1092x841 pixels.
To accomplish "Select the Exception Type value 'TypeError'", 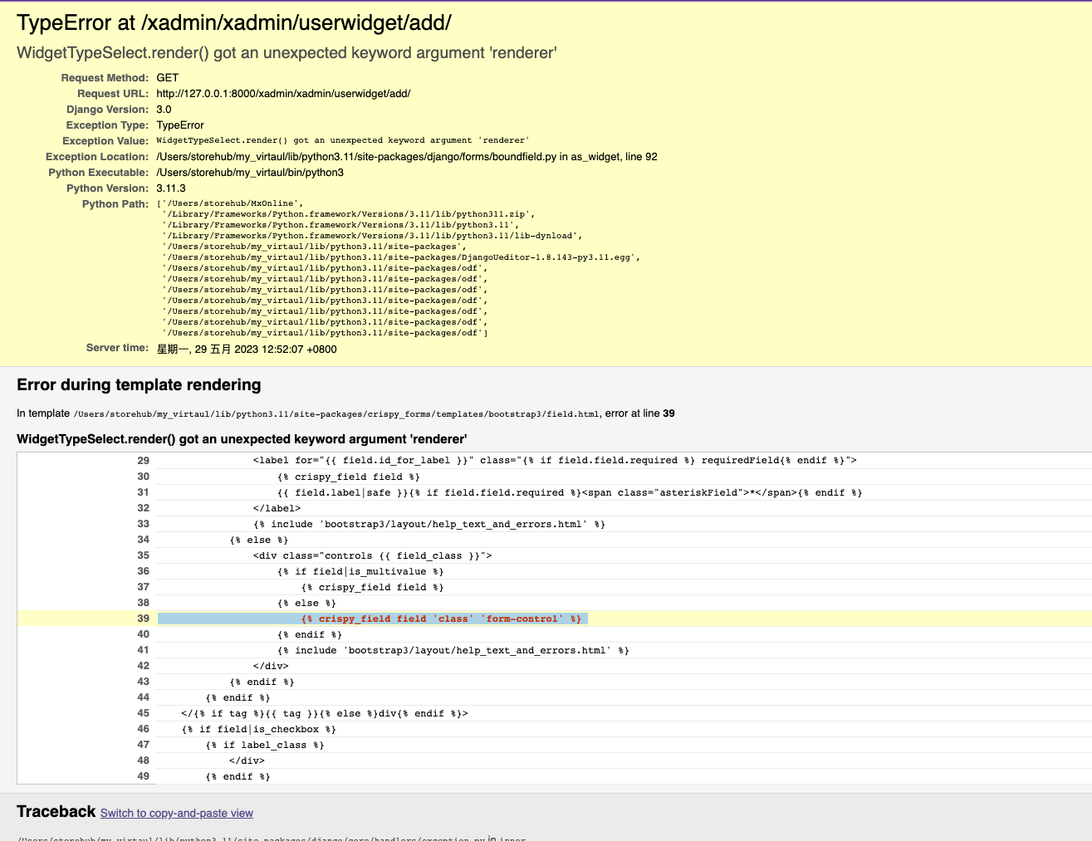I will (x=180, y=125).
